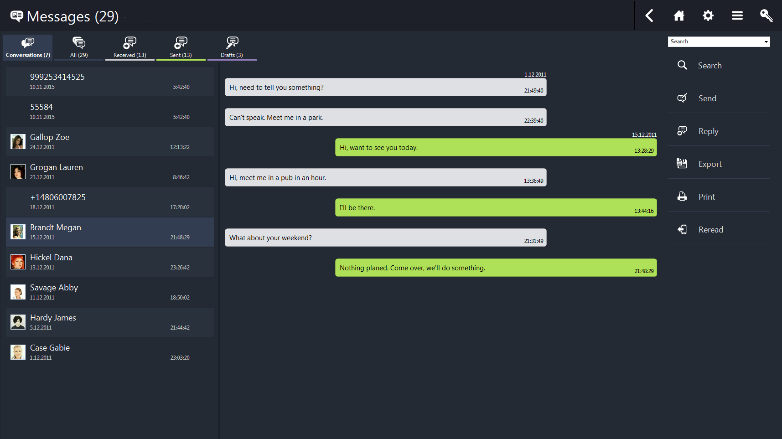Open conversation with Gallop Zoe

110,142
